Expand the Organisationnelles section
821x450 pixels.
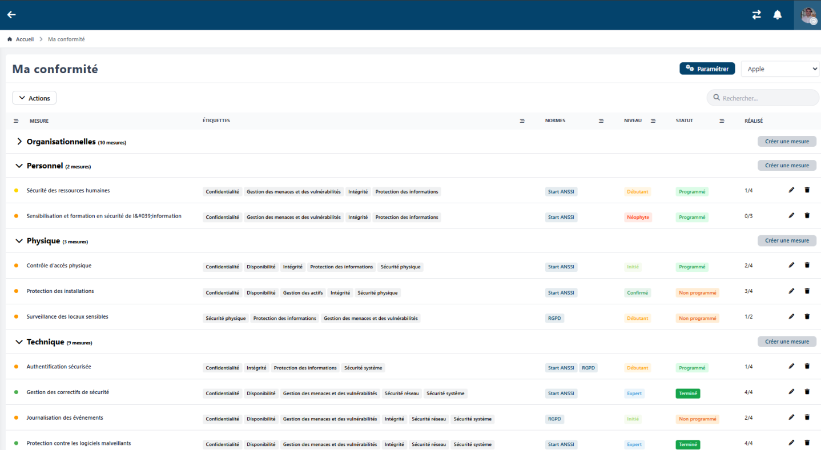point(19,142)
